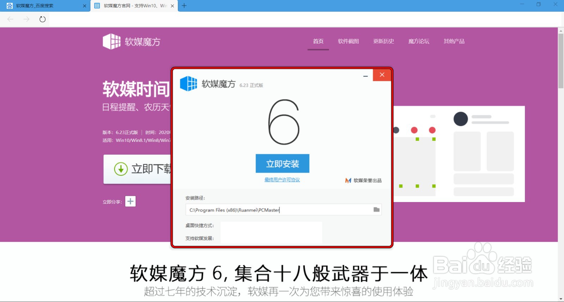Screen dimensions: 564x302
Task: Click the 6.23 正式版 installer version label
Action: click(251, 85)
